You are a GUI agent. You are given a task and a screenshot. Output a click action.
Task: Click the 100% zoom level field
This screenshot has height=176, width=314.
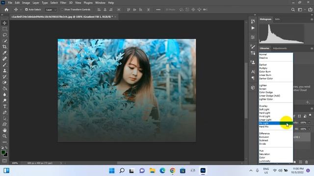coord(15,163)
